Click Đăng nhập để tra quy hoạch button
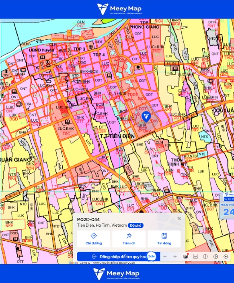 (119, 256)
